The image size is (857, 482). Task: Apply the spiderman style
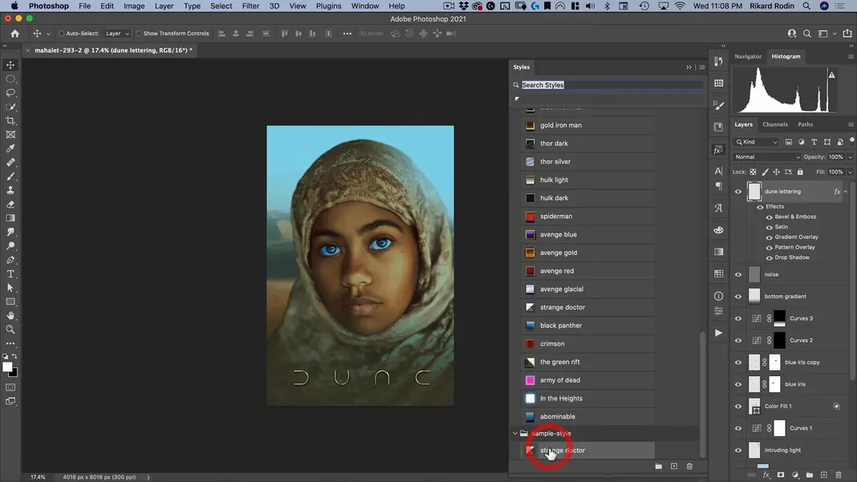point(588,216)
